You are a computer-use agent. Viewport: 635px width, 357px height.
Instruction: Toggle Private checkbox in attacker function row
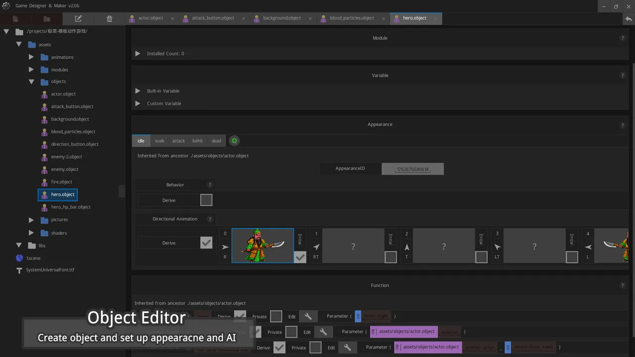pyautogui.click(x=291, y=332)
